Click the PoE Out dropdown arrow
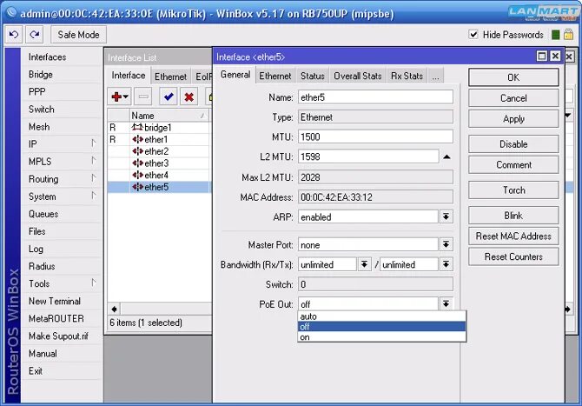 (x=446, y=304)
